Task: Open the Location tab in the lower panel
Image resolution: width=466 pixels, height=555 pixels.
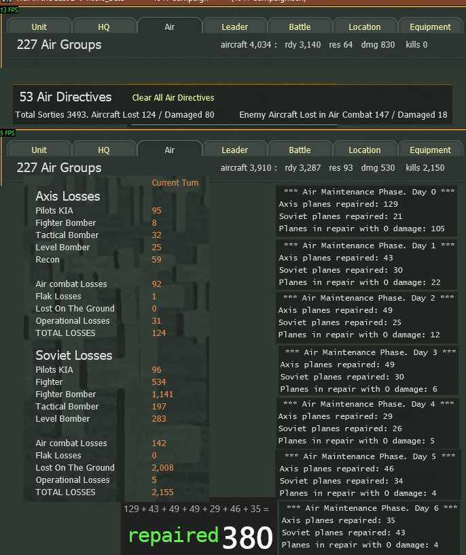Action: (365, 150)
